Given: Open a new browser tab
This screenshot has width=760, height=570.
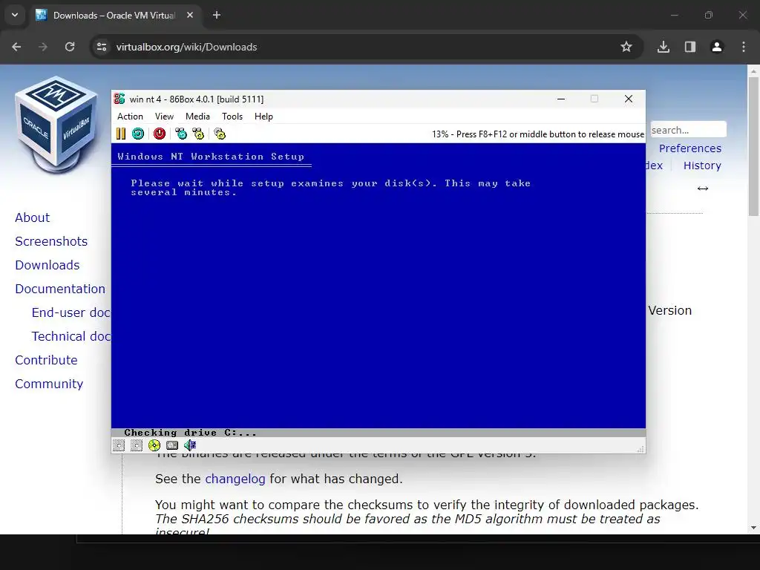Looking at the screenshot, I should pyautogui.click(x=217, y=15).
